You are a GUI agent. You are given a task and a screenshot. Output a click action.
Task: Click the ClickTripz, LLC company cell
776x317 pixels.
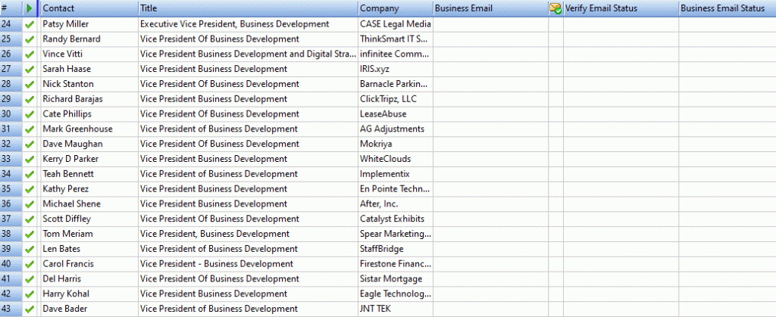396,99
